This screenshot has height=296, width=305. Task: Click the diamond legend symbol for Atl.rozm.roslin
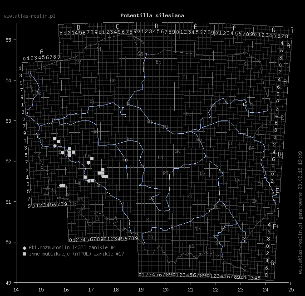(x=25, y=248)
